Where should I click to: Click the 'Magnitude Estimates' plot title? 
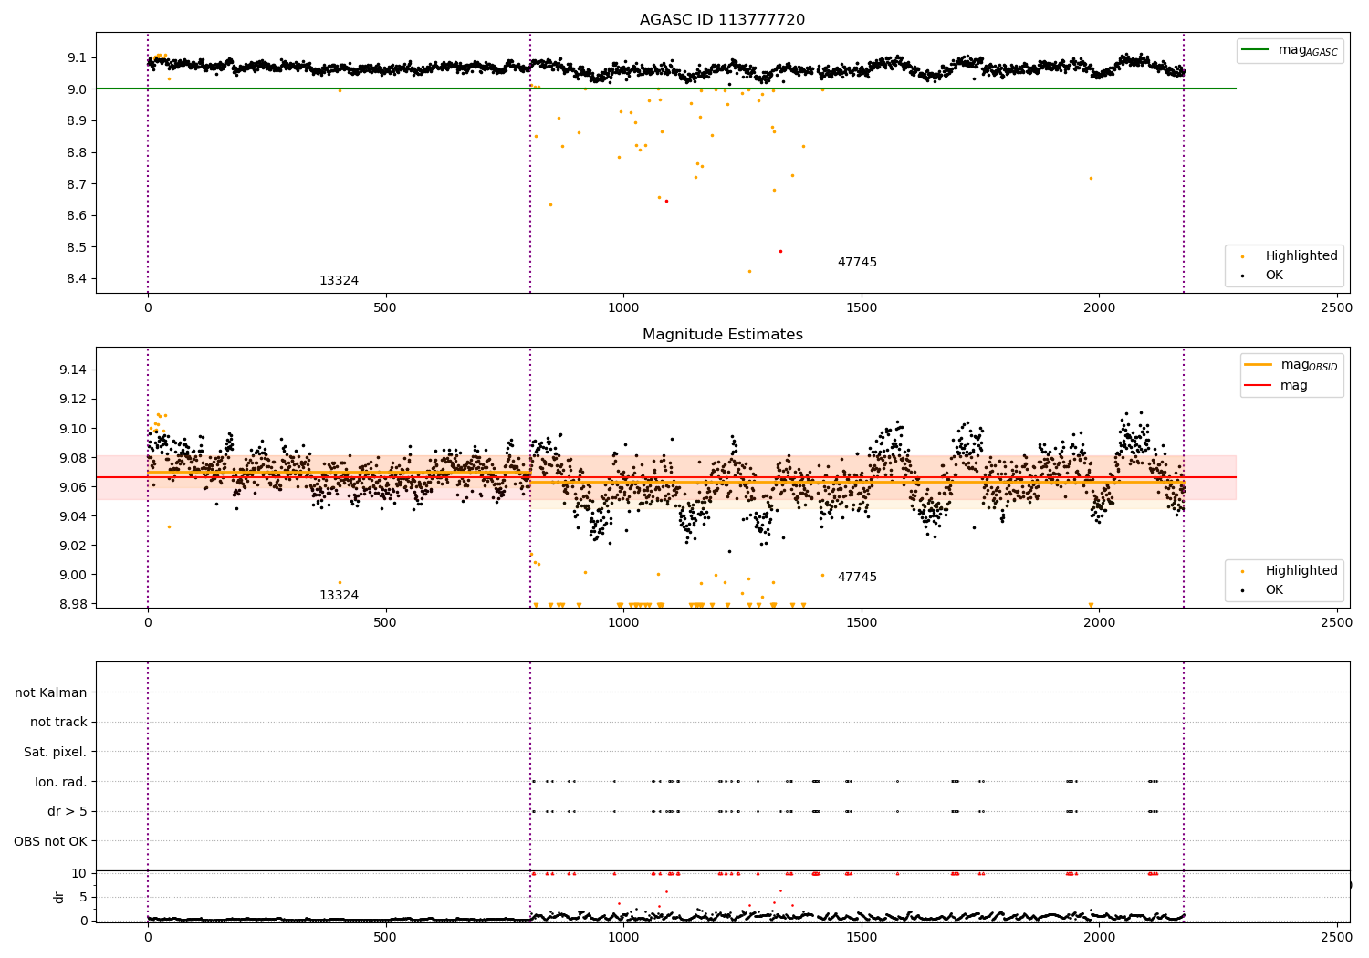click(722, 335)
